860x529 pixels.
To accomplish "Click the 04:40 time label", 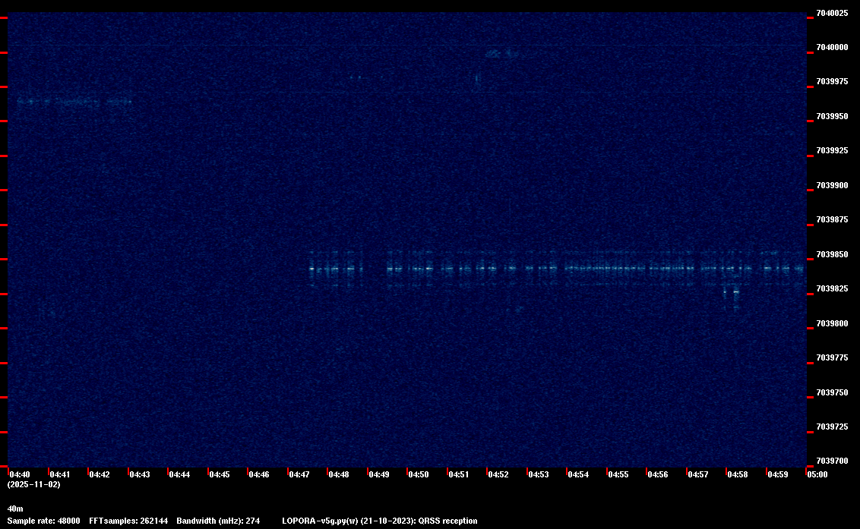I will 20,474.
